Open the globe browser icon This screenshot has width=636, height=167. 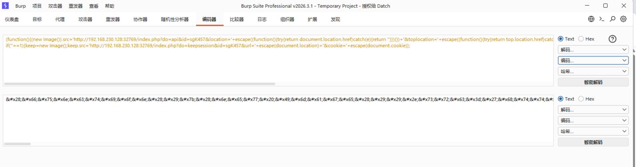click(x=591, y=19)
